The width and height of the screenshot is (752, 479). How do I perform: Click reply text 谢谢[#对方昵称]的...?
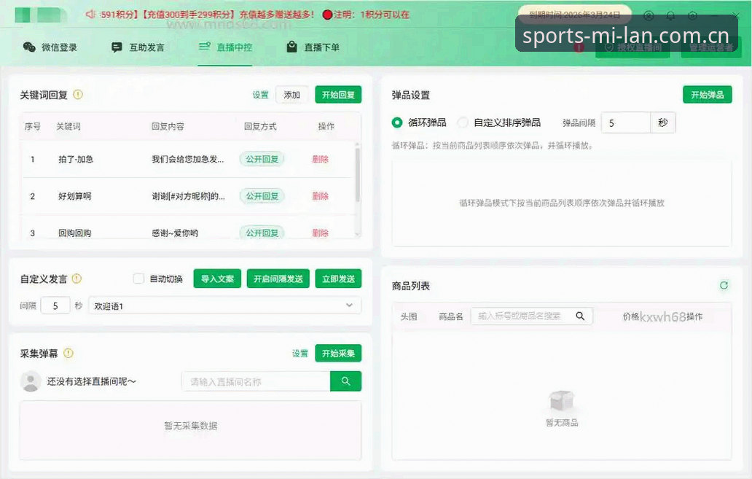pos(188,196)
